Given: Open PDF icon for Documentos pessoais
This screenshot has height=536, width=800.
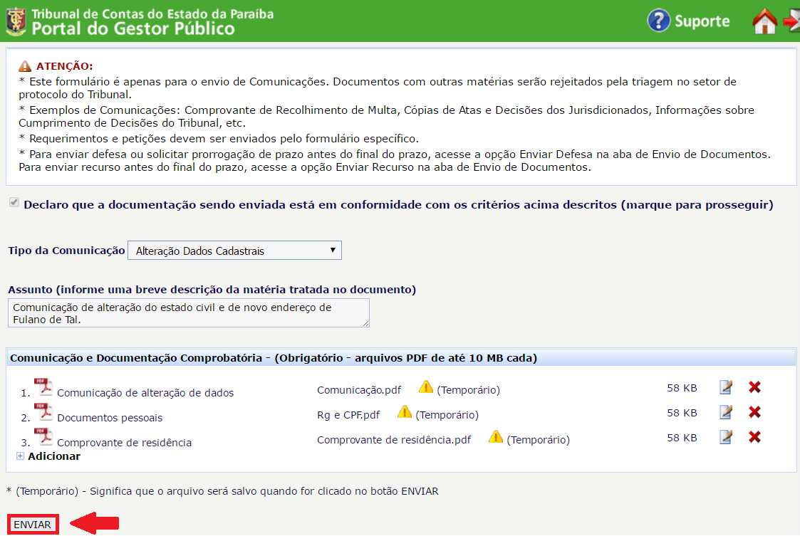Looking at the screenshot, I should coord(43,412).
